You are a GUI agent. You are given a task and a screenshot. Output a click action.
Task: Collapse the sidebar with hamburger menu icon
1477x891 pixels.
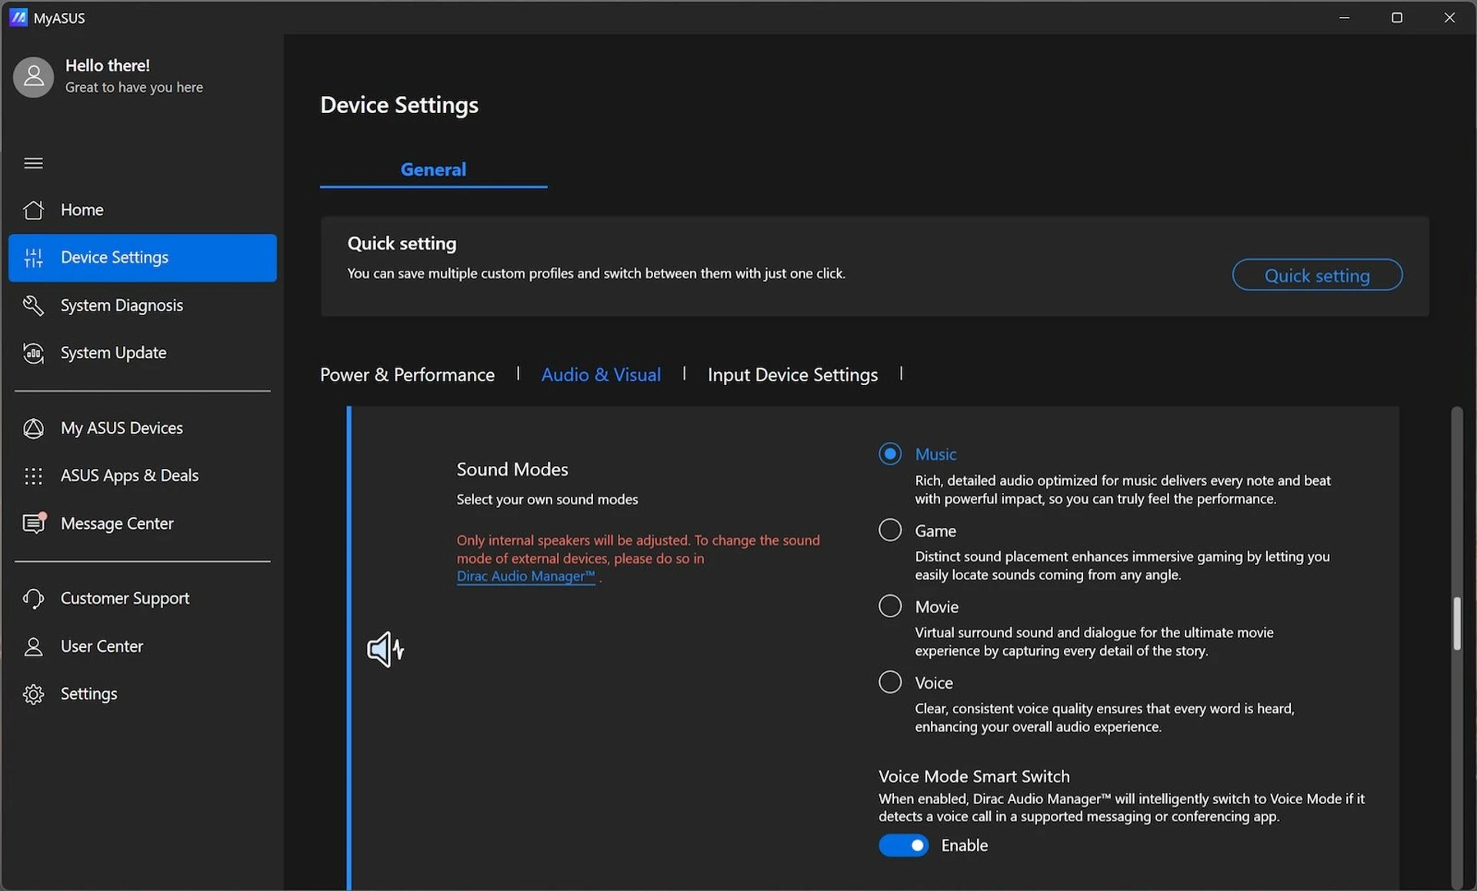click(x=33, y=163)
